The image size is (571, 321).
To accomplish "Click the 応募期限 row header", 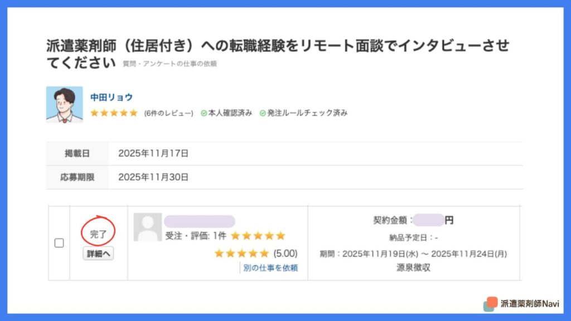I will coord(78,177).
